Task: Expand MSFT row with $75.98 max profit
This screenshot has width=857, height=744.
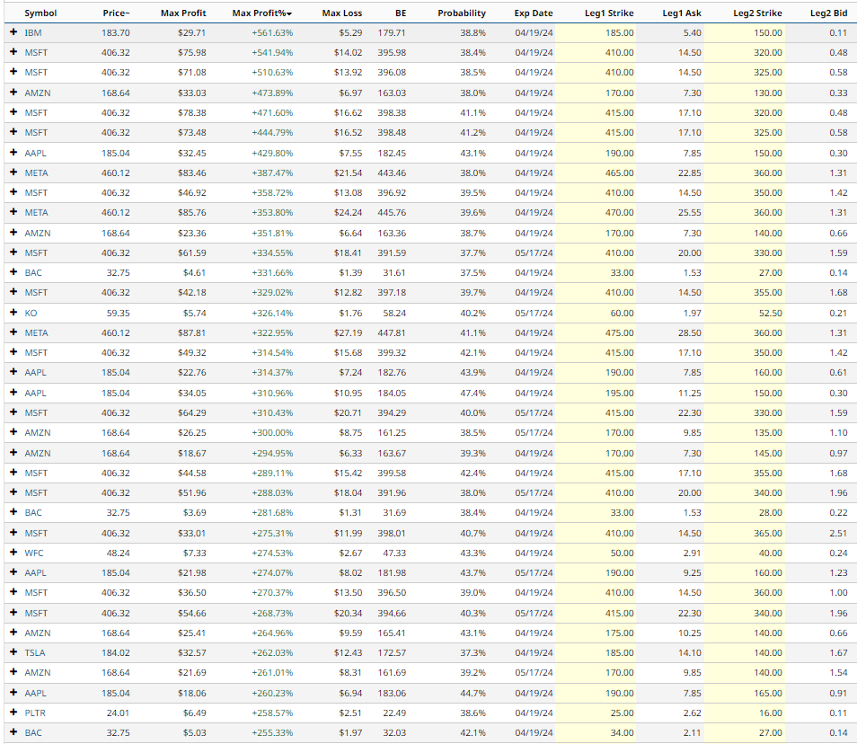Action: (x=13, y=52)
